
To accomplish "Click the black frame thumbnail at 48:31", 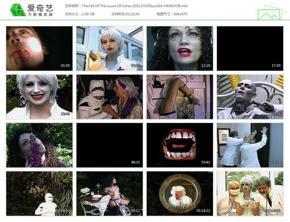I will 110,145.
